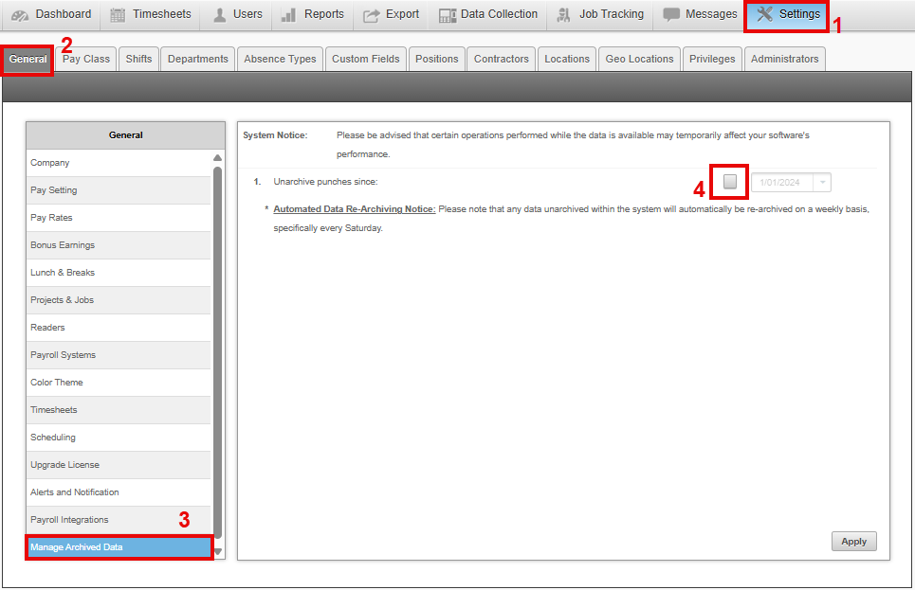915x590 pixels.
Task: Open Upgrade License option
Action: point(119,464)
